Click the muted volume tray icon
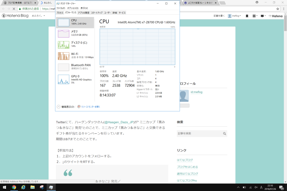Viewport: 287px width, 191px height. point(256,187)
